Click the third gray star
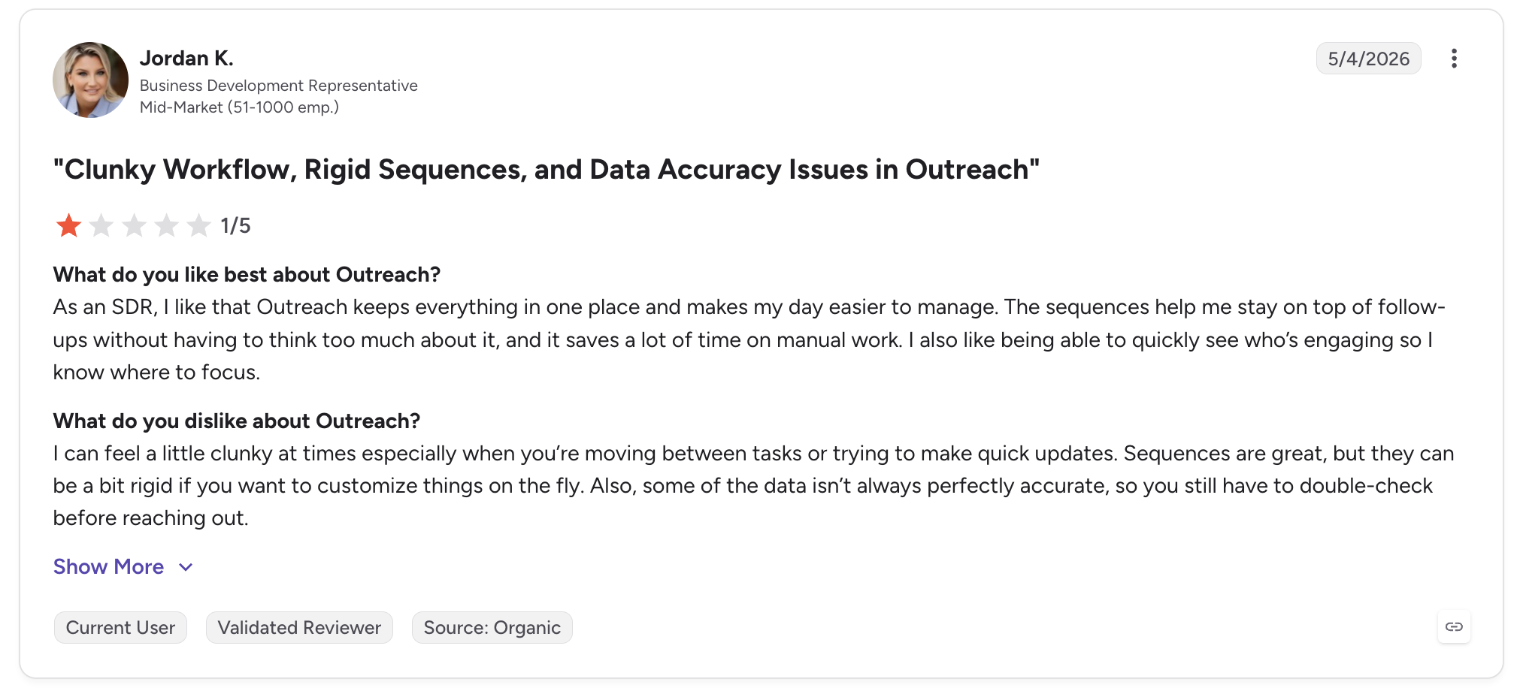1517x694 pixels. click(x=134, y=225)
